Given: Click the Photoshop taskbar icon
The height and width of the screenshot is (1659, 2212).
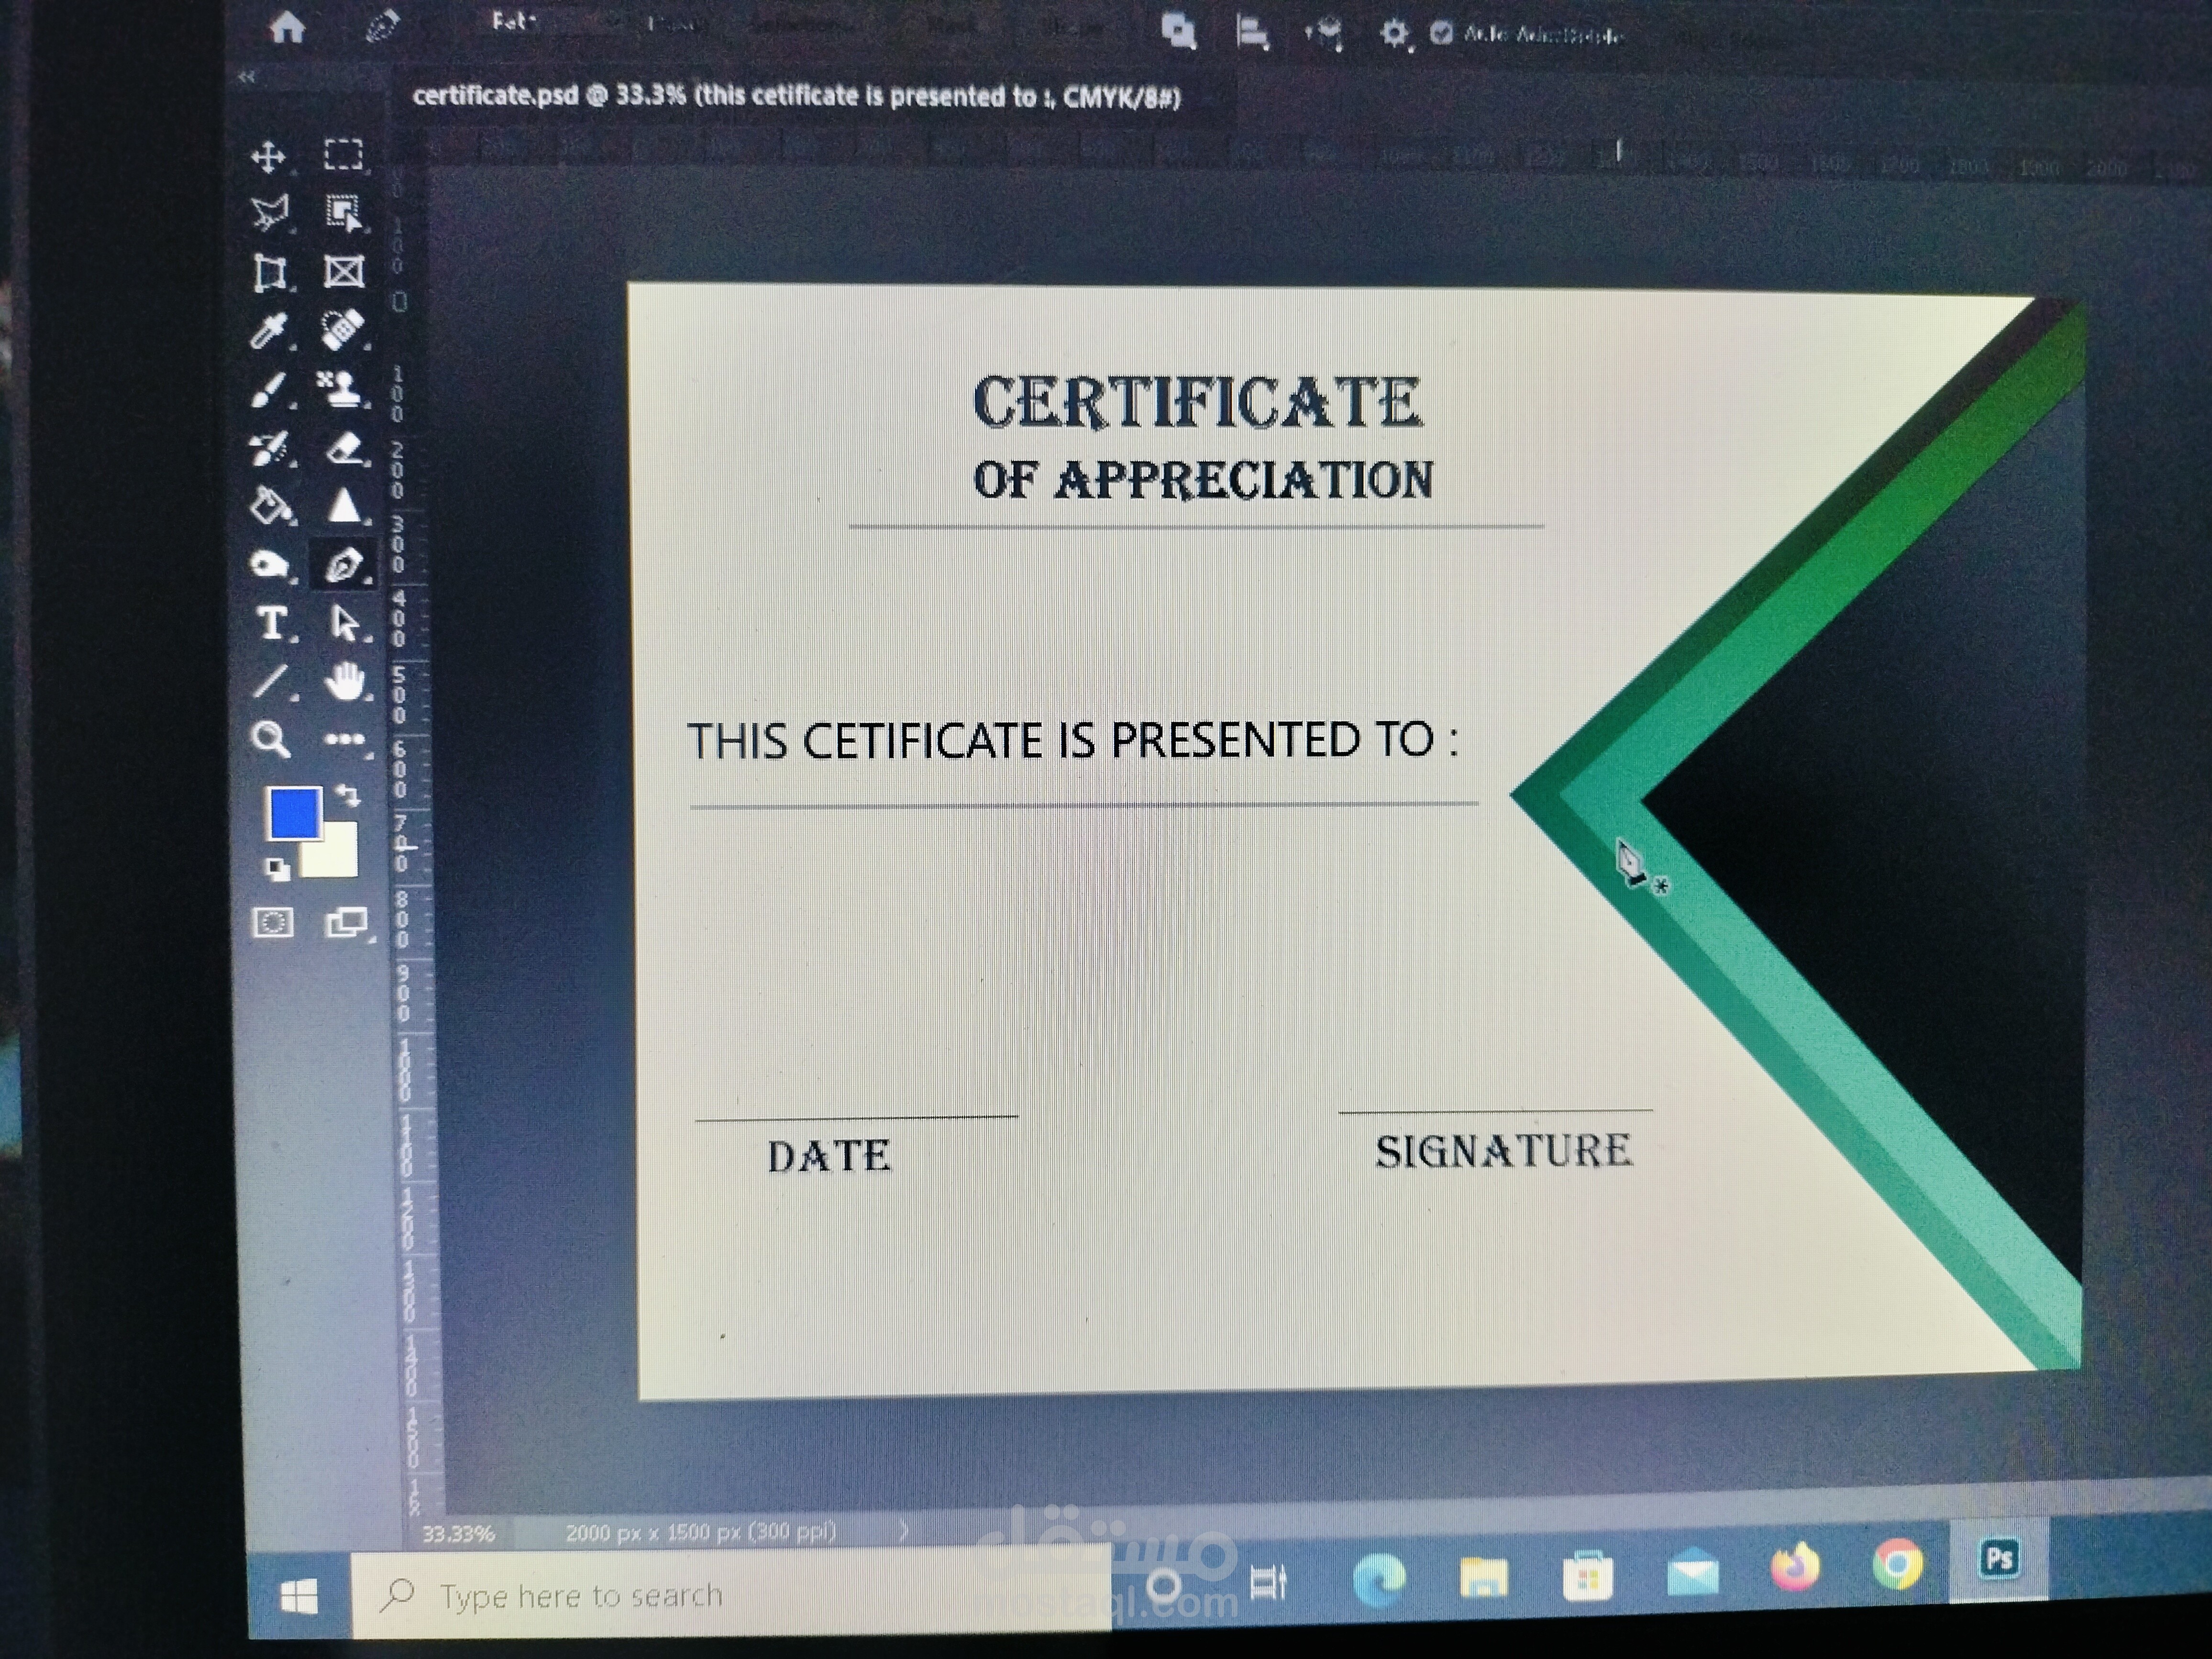Looking at the screenshot, I should coord(1999,1558).
